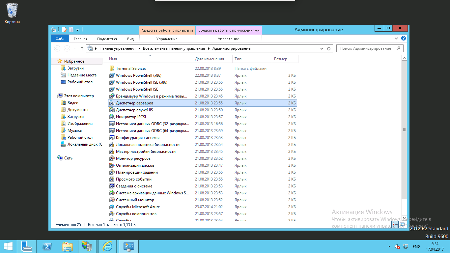Select the Просмотр событий icon
This screenshot has width=450, height=253.
pos(112,179)
